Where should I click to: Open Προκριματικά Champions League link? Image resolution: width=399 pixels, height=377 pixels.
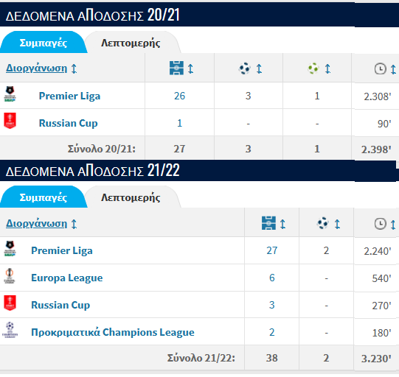(113, 332)
